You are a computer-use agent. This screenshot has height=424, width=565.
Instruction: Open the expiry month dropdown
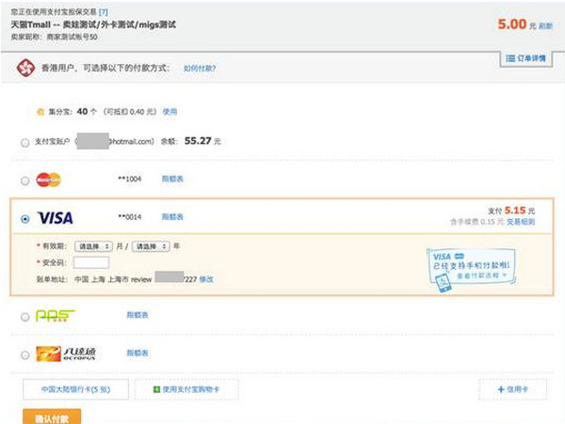[93, 246]
